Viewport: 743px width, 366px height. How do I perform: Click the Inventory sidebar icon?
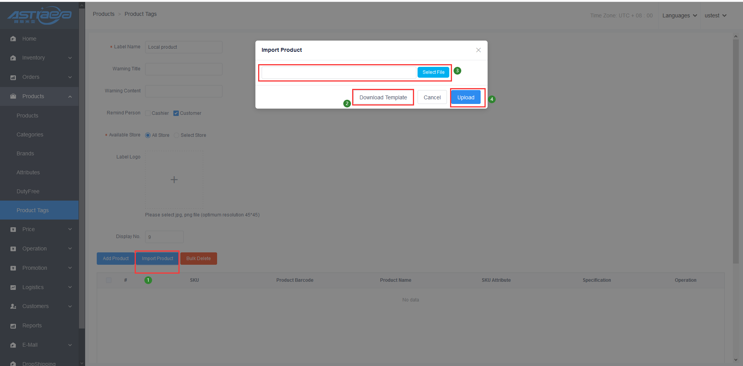click(x=13, y=58)
